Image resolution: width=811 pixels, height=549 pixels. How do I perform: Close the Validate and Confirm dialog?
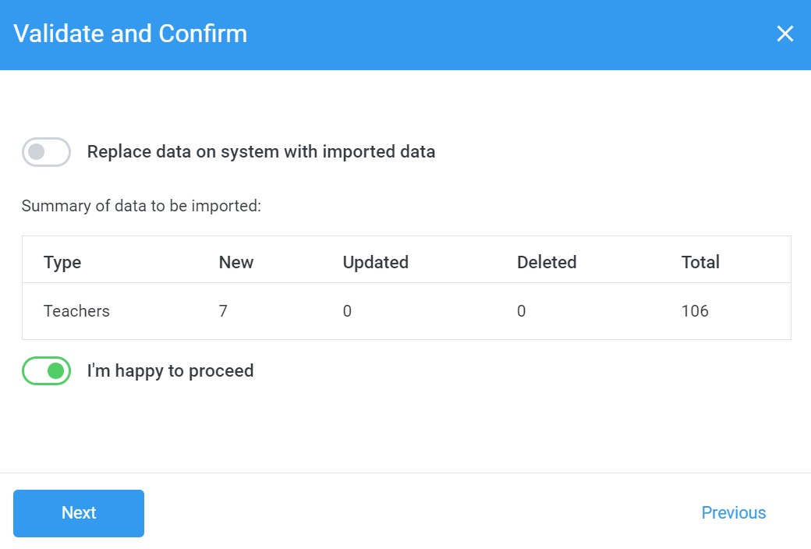pyautogui.click(x=784, y=34)
